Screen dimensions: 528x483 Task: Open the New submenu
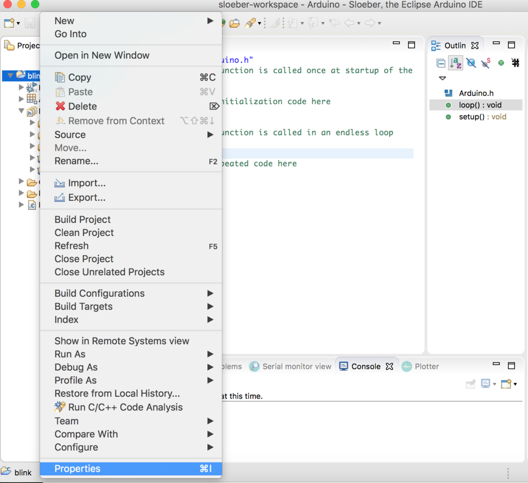coord(131,21)
